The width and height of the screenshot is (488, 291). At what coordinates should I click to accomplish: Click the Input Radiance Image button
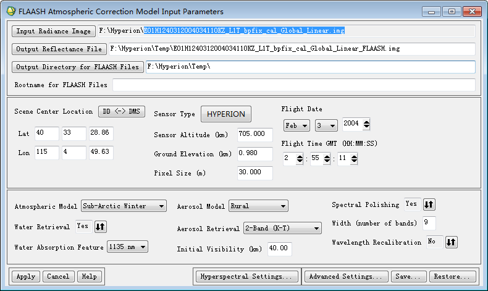pyautogui.click(x=54, y=31)
